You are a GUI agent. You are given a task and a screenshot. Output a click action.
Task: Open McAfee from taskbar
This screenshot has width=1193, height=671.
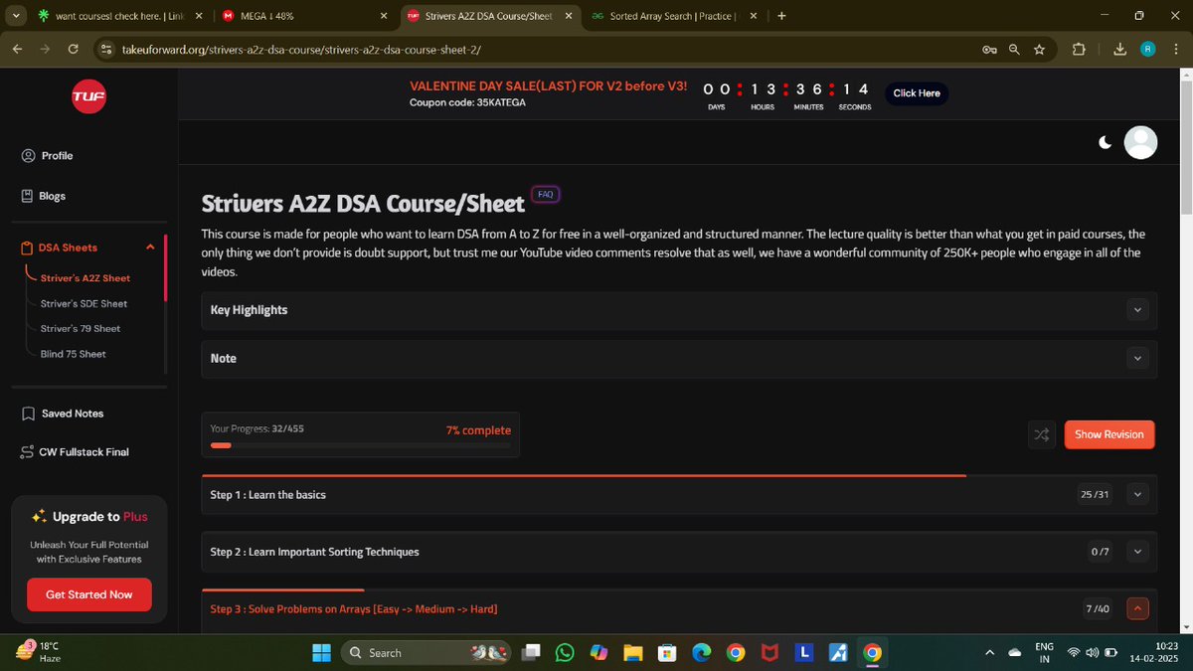[x=769, y=653]
